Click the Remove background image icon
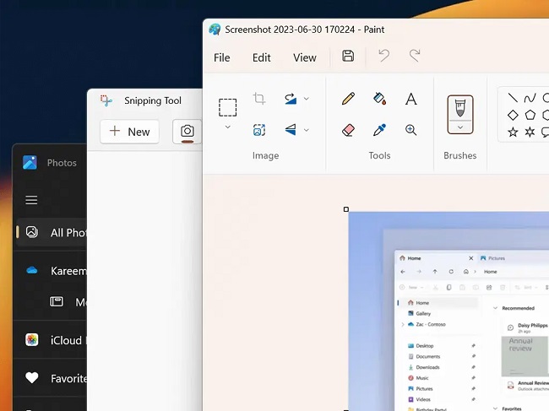Viewport: 549px width, 411px height. coord(259,130)
